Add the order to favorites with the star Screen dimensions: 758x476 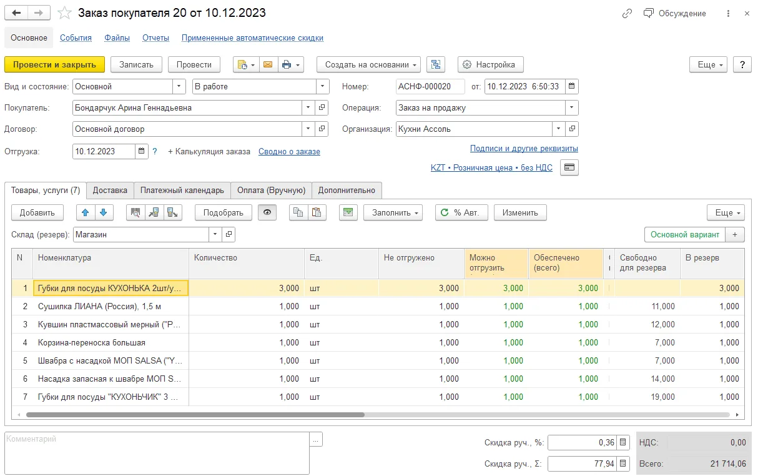64,13
